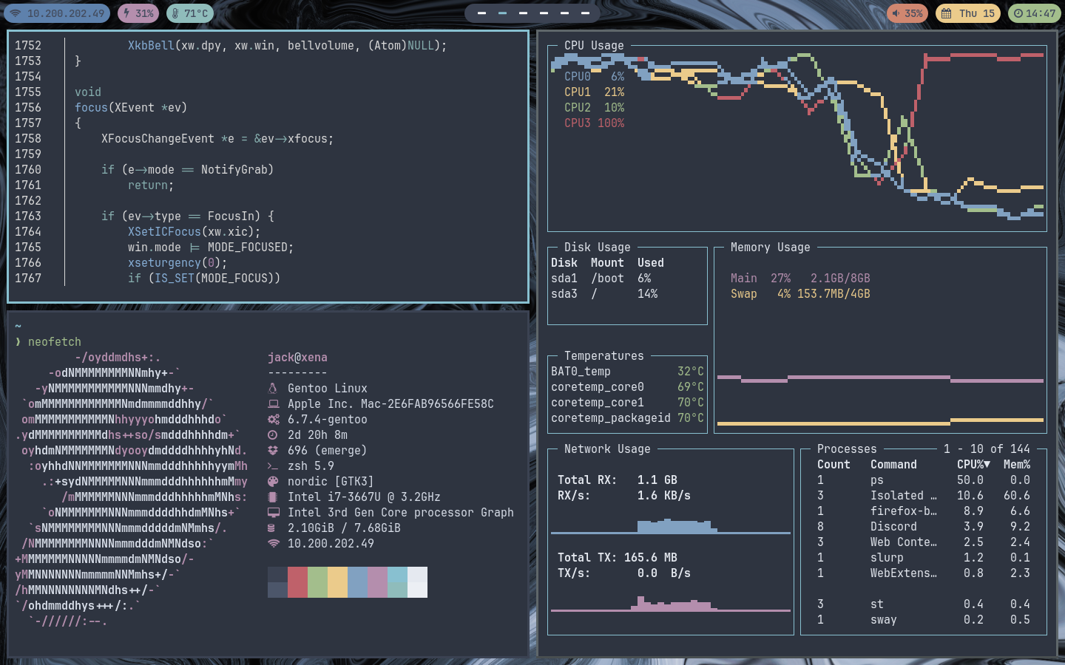Click the Mem% column header in Processes

pyautogui.click(x=1017, y=464)
